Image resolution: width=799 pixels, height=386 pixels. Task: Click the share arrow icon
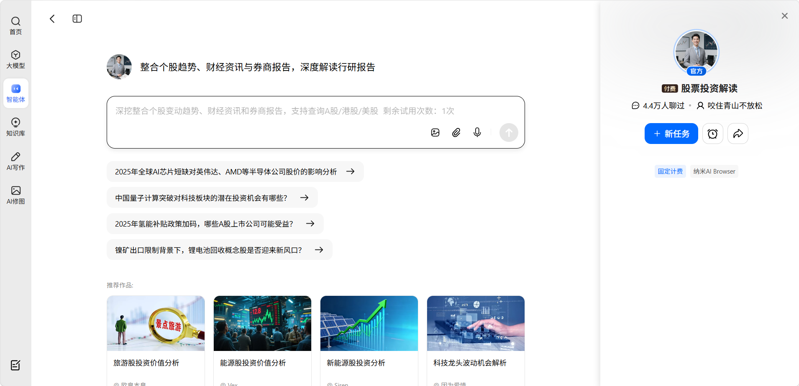pos(738,134)
